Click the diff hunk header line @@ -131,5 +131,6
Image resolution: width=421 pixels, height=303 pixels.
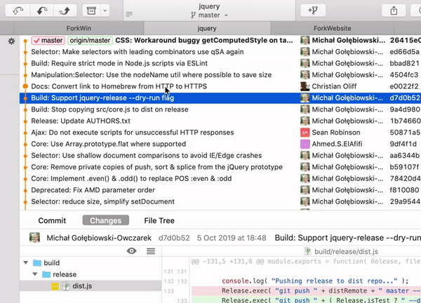coord(306,261)
